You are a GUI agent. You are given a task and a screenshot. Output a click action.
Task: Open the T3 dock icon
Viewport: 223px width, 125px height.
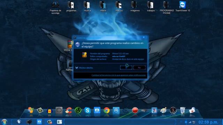click(x=154, y=110)
